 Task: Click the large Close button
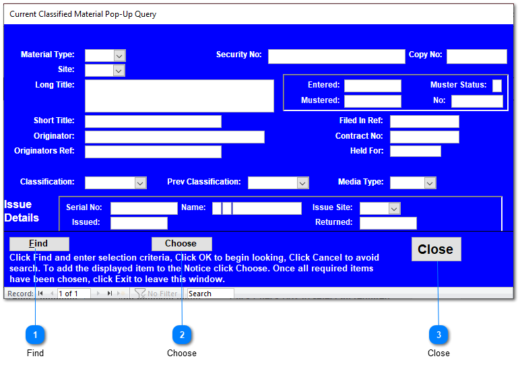[436, 249]
